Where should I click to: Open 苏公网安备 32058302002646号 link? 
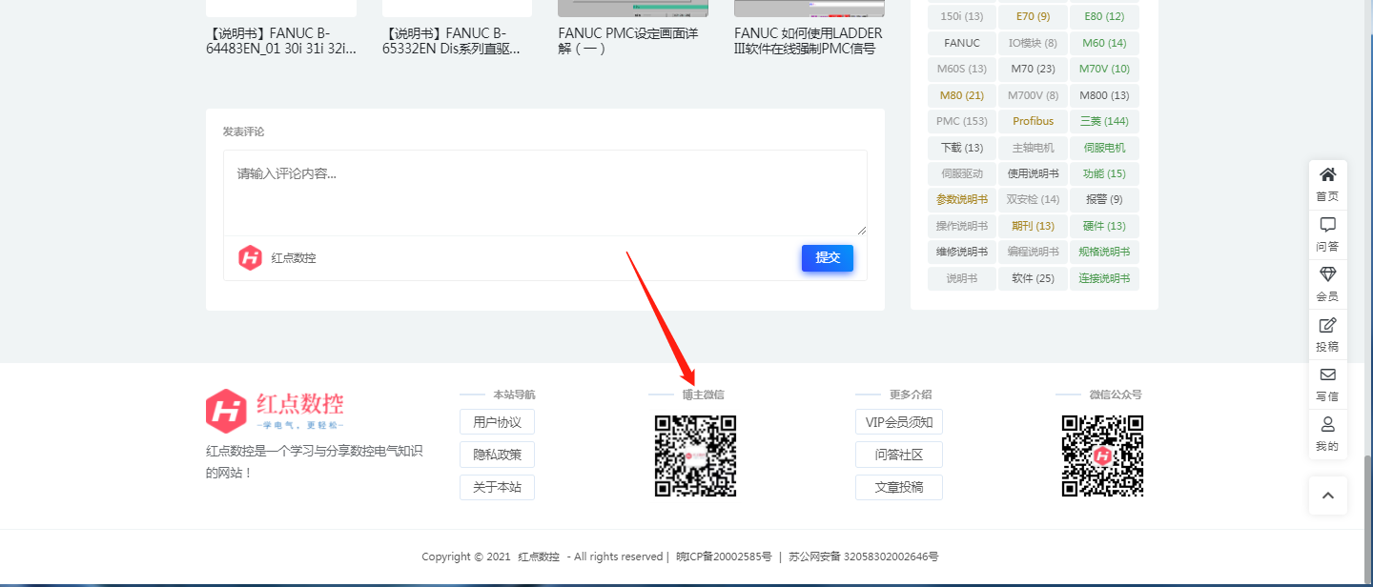tap(864, 557)
